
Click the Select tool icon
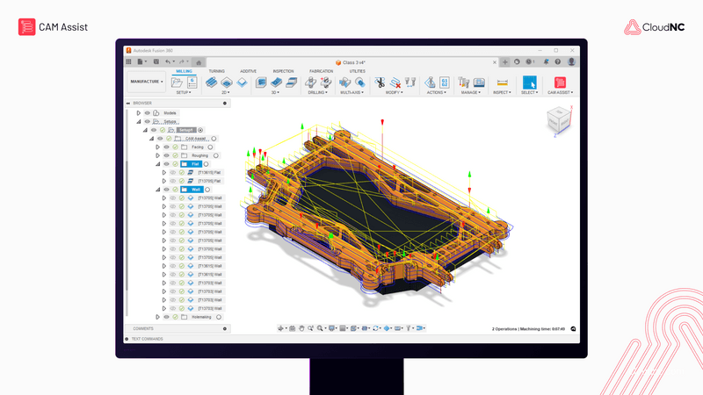529,82
